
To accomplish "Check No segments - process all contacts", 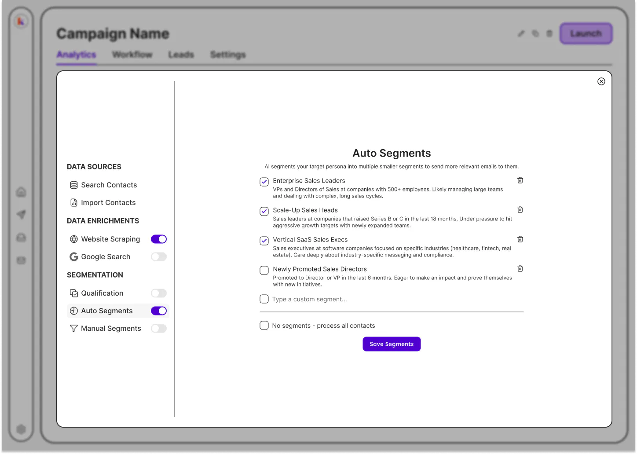I will coord(264,326).
